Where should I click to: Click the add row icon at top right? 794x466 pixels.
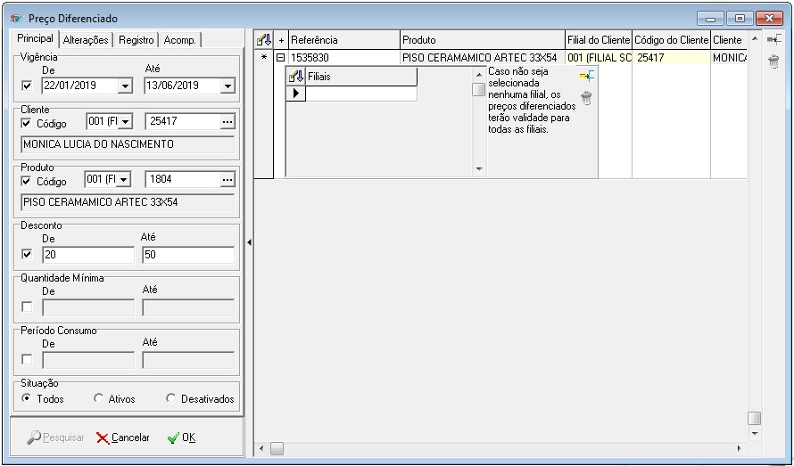click(773, 40)
